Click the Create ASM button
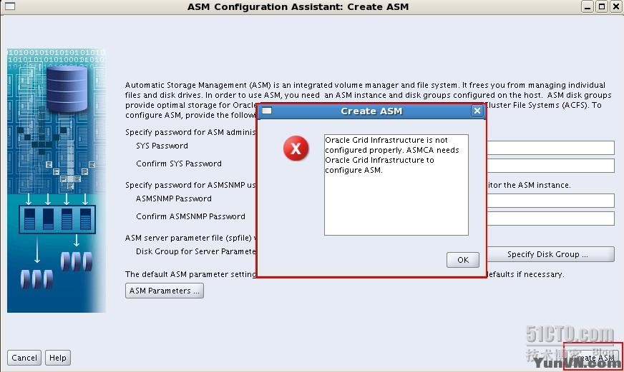This screenshot has height=372, width=624. coord(593,357)
